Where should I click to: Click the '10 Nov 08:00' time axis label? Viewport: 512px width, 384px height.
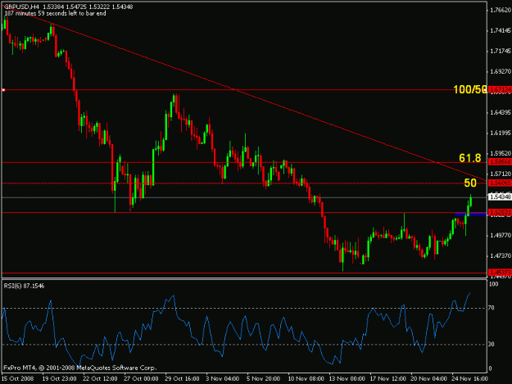(306, 379)
